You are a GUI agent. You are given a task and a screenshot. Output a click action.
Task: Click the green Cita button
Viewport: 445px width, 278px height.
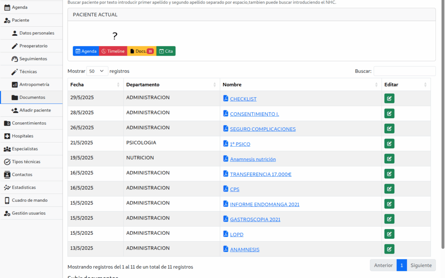click(x=166, y=51)
